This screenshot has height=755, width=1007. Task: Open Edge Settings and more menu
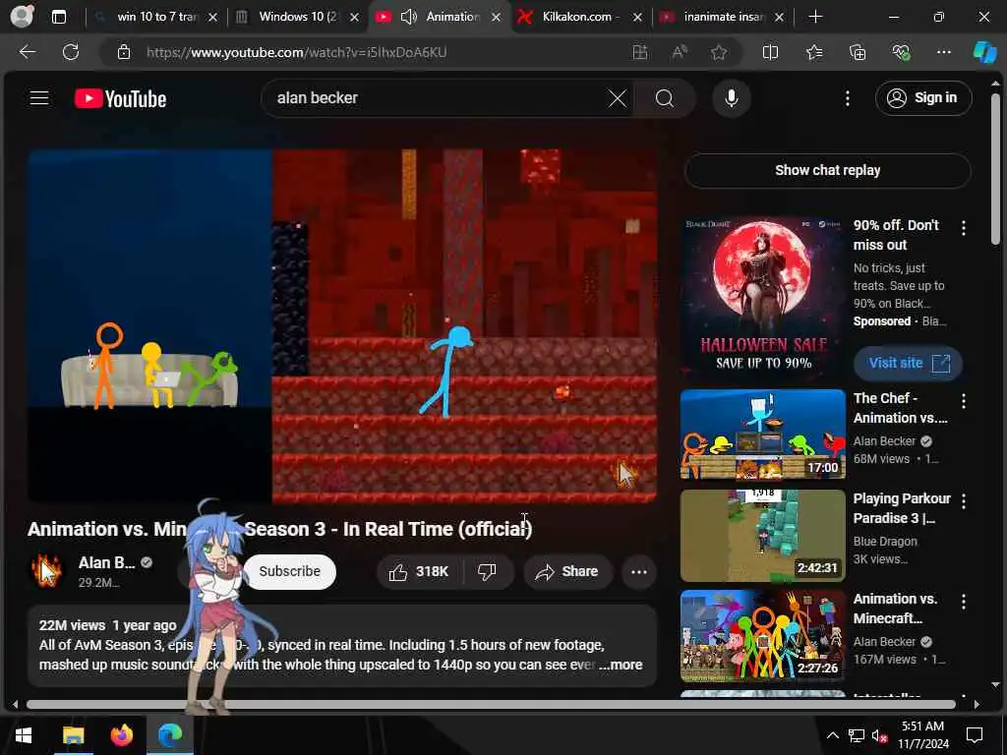coord(943,53)
